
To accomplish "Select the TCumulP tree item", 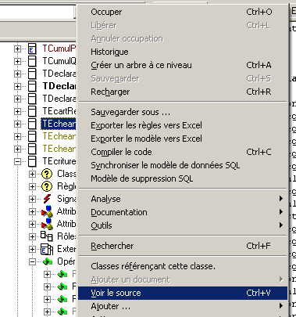I will [59, 49].
